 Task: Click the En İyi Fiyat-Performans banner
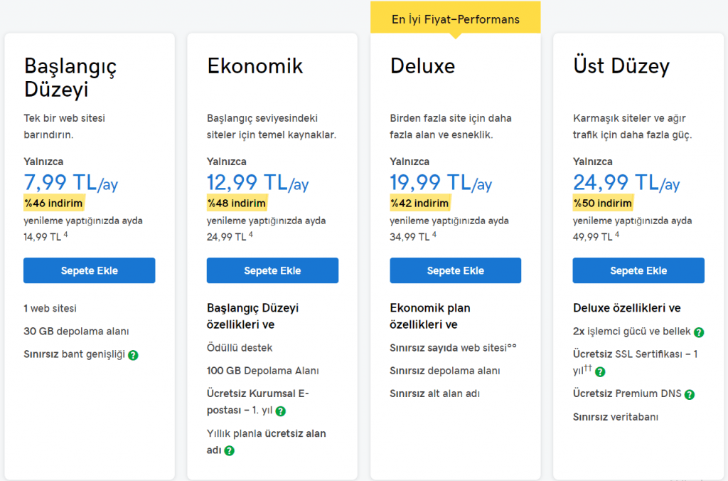pos(456,19)
